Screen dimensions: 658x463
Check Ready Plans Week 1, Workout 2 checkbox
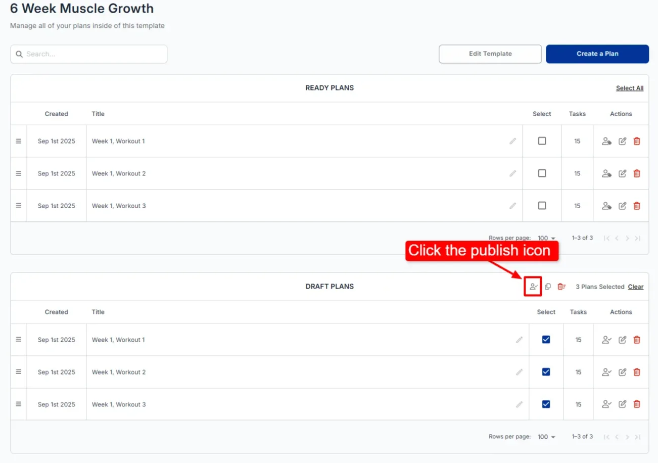point(542,173)
